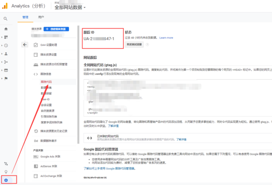Select 引荐排除列表 in the submenu

click(x=49, y=117)
